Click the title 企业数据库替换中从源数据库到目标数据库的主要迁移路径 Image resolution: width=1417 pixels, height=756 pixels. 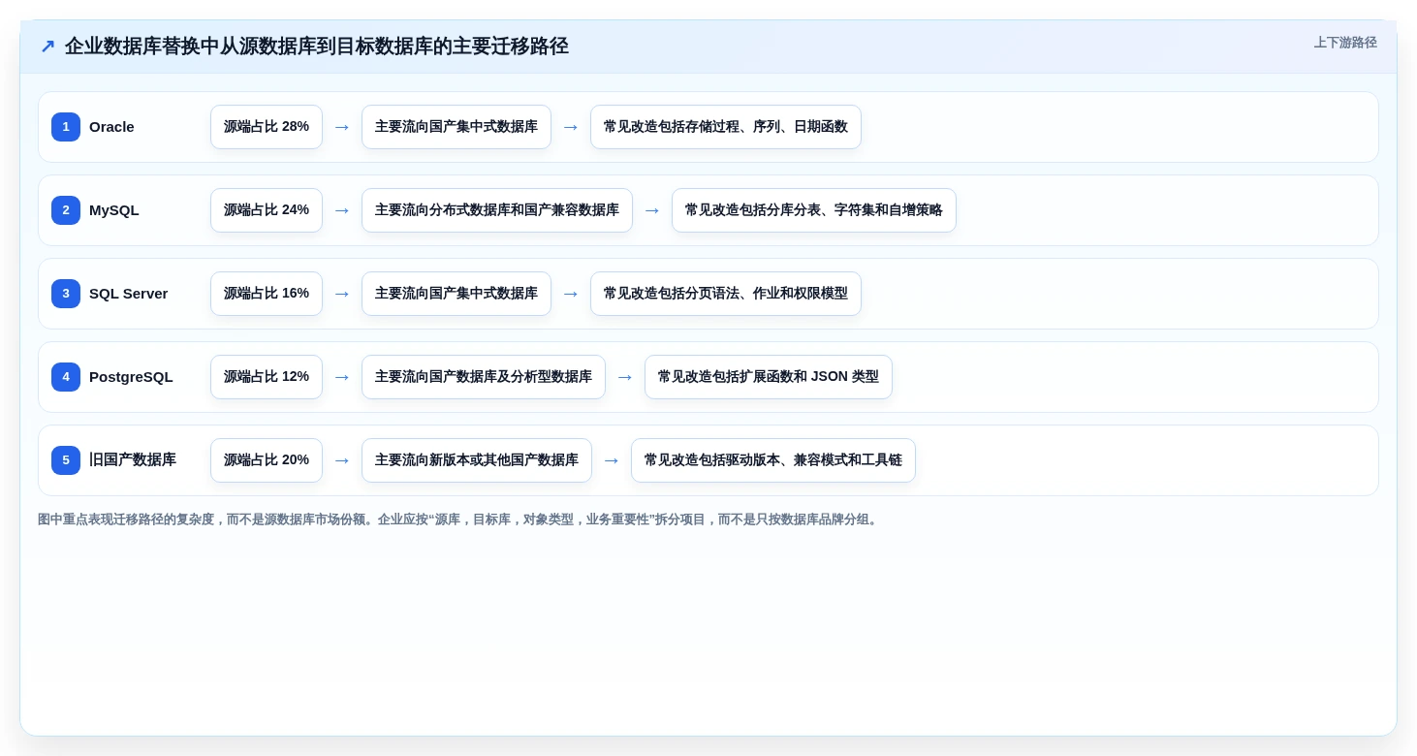click(x=317, y=47)
